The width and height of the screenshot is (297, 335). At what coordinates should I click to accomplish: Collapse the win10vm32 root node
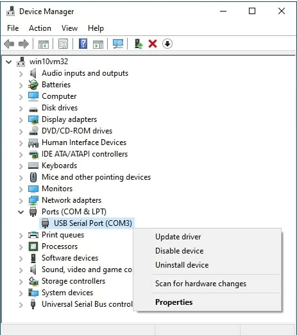click(8, 62)
